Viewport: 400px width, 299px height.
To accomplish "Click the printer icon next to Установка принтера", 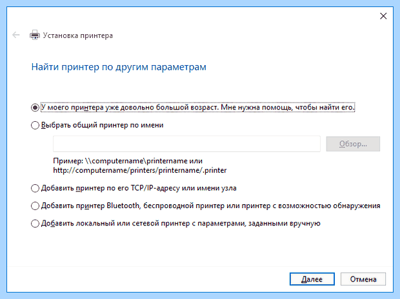I will 35,35.
